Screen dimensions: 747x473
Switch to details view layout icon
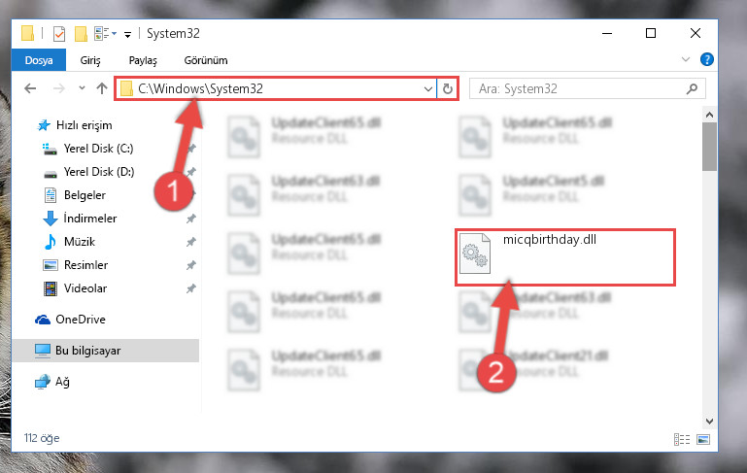coord(682,439)
